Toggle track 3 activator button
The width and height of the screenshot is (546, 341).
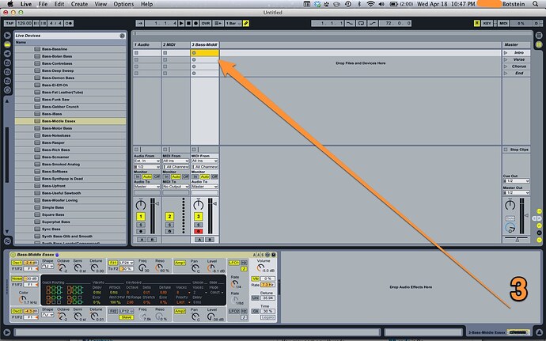pos(199,217)
